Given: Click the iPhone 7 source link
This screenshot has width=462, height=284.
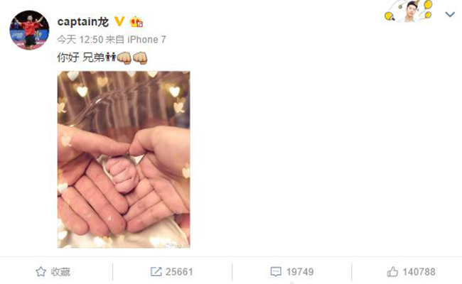Looking at the screenshot, I should click(x=146, y=40).
